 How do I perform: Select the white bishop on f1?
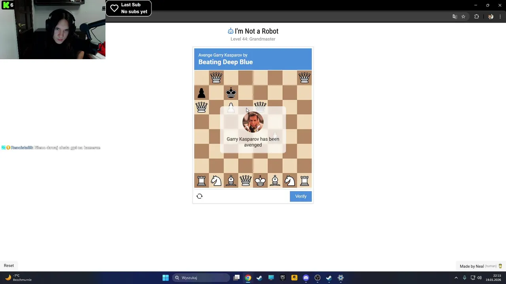click(x=275, y=181)
